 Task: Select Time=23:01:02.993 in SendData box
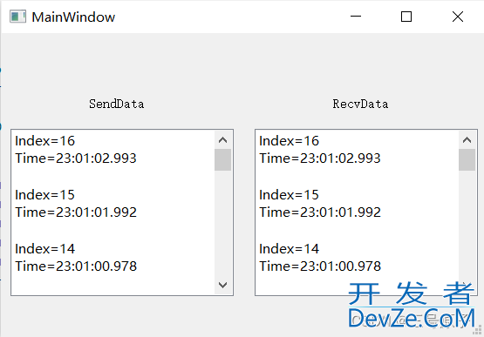click(x=76, y=158)
